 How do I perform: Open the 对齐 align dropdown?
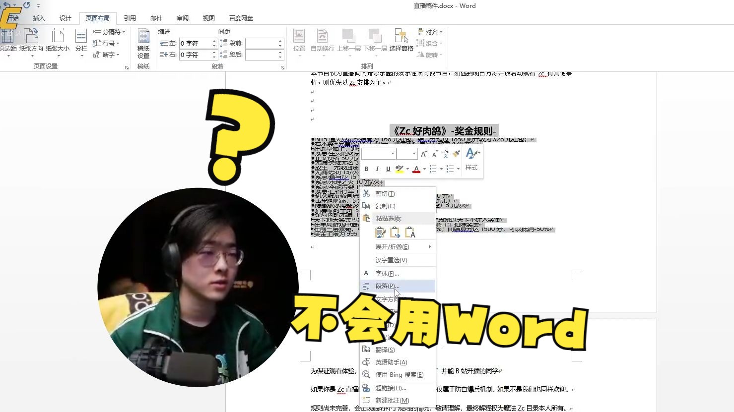click(429, 32)
